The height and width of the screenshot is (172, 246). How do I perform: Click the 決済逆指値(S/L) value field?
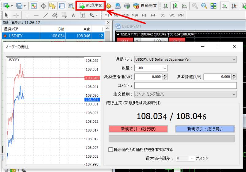coord(148,77)
